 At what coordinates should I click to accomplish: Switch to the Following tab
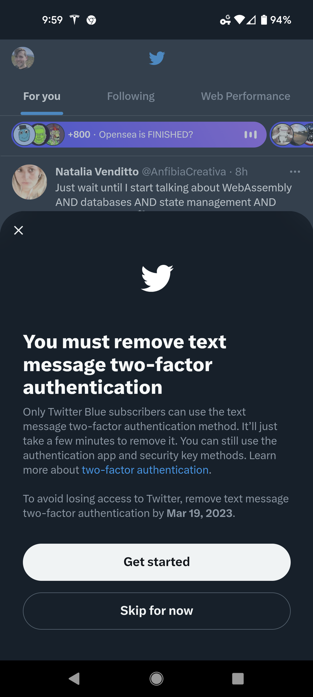pyautogui.click(x=131, y=96)
